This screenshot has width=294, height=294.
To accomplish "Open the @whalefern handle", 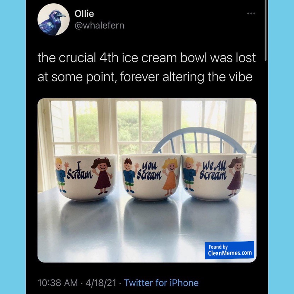I will click(99, 25).
